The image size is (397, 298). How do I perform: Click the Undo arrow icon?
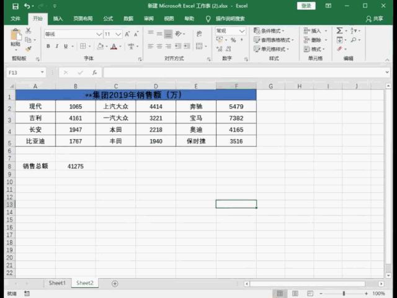click(27, 6)
